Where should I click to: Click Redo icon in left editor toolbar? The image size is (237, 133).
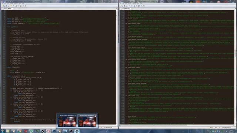[13, 6]
